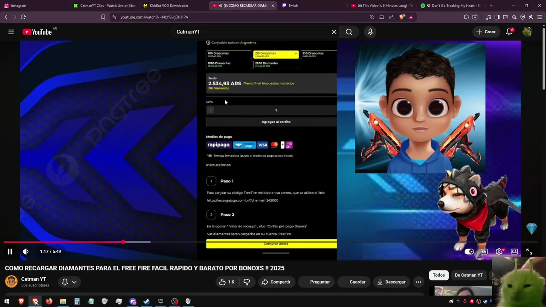Enter fullscreen video mode
Viewport: 546px width, 307px height.
529,252
